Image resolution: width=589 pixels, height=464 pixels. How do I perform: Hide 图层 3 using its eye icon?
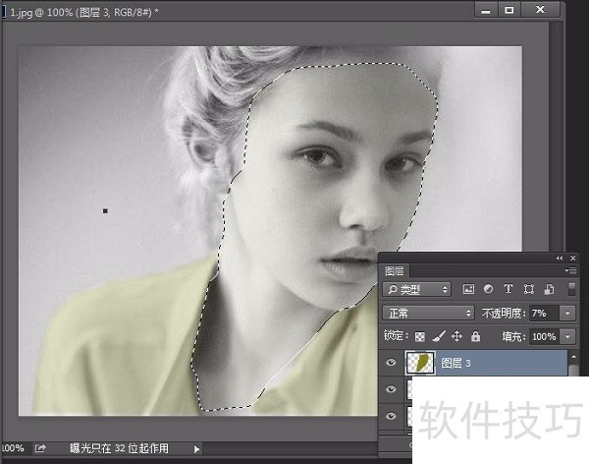pyautogui.click(x=392, y=364)
